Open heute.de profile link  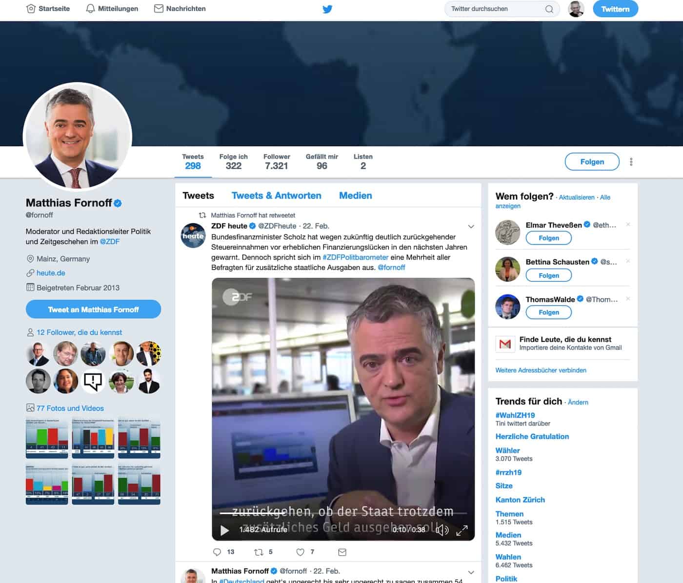coord(51,273)
